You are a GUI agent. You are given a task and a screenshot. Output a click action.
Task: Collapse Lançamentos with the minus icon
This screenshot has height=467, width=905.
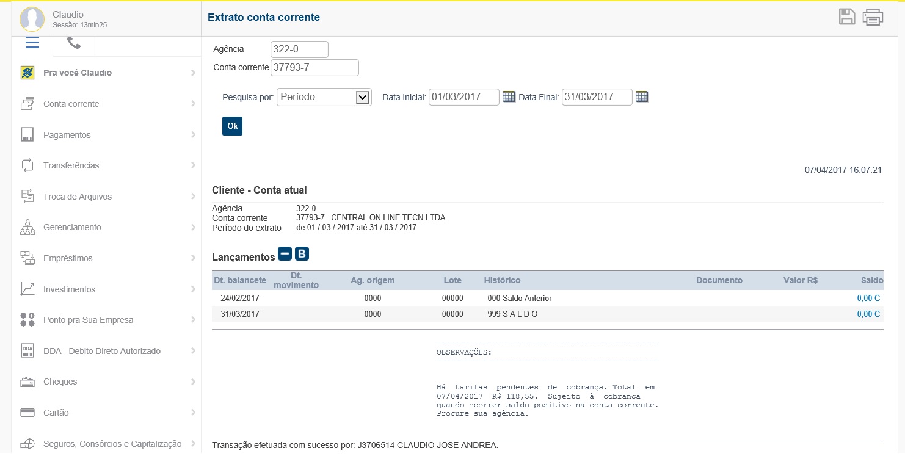pos(285,254)
